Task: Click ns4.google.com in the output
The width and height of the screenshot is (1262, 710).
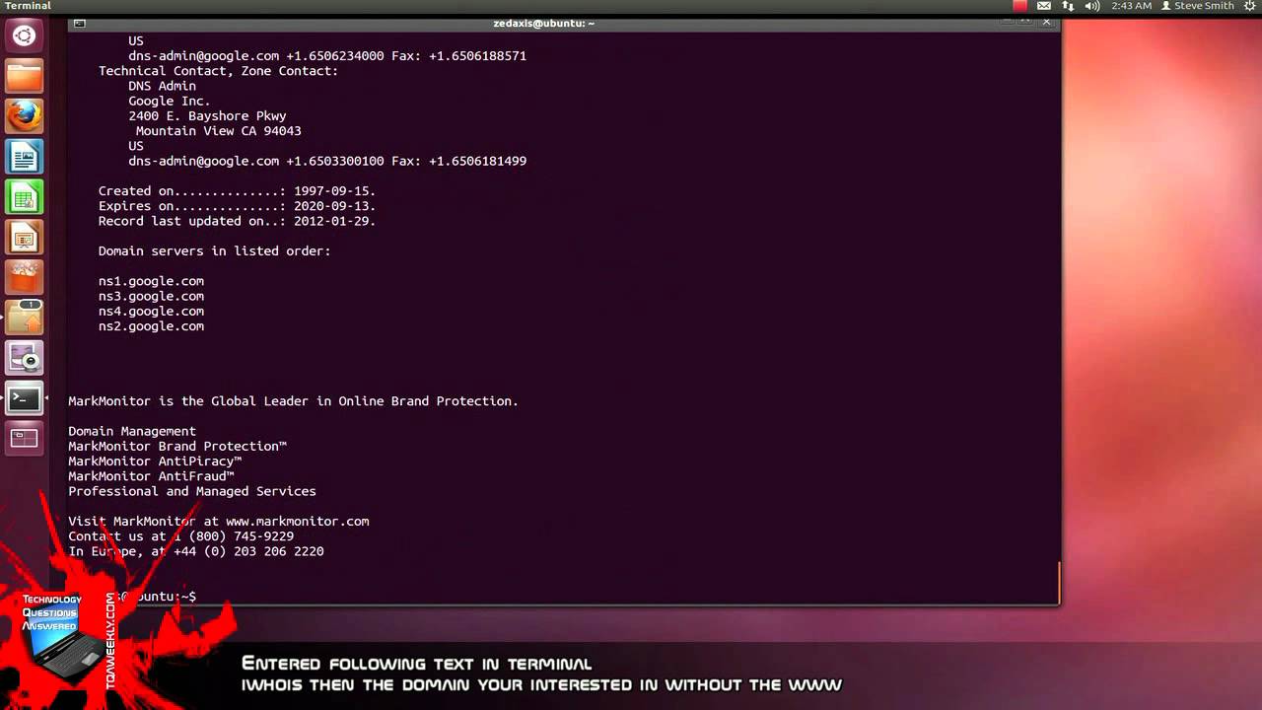Action: (151, 311)
